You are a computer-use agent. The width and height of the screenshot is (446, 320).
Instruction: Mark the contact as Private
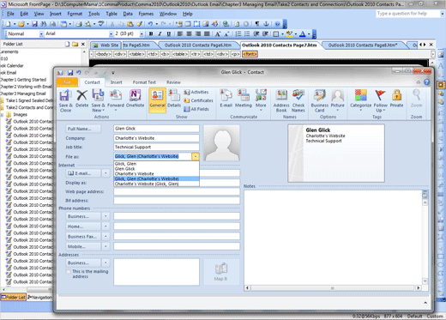[396, 99]
